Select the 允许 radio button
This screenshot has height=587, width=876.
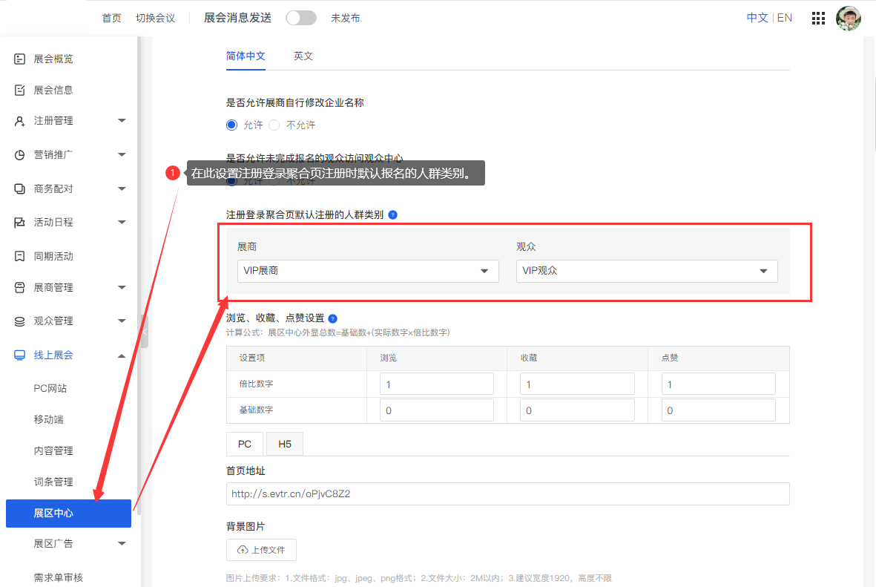click(232, 125)
